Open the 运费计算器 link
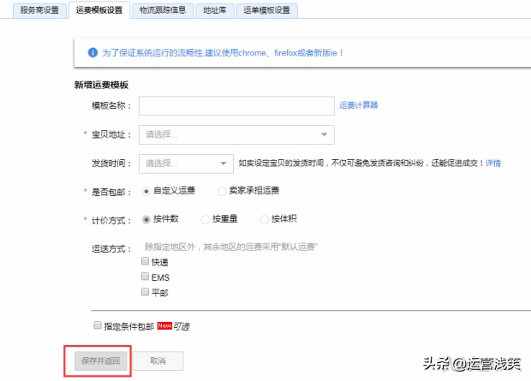This screenshot has height=381, width=531. tap(358, 105)
